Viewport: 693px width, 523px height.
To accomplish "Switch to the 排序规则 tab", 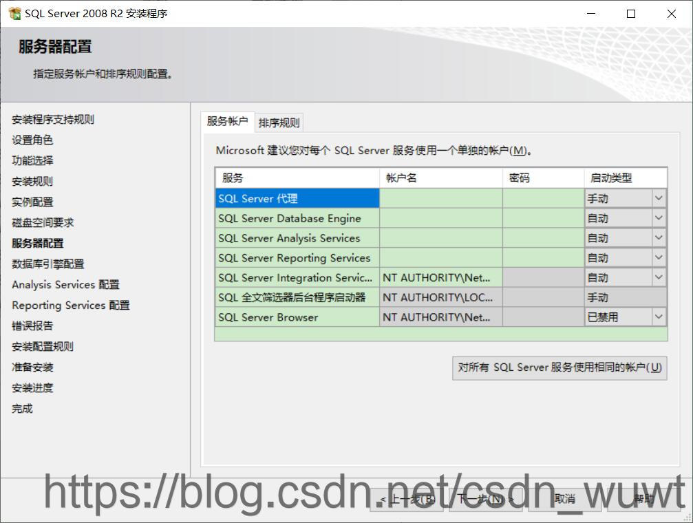I will (279, 122).
